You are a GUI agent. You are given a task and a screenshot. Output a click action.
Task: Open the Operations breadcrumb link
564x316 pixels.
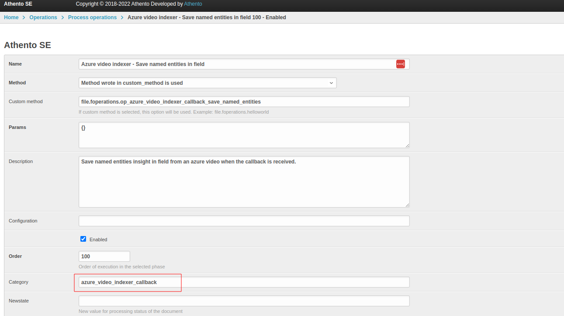(x=43, y=17)
